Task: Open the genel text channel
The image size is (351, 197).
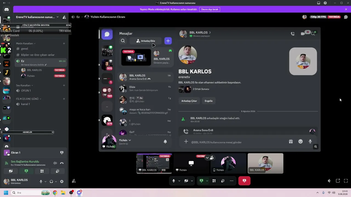Action: pos(41,49)
